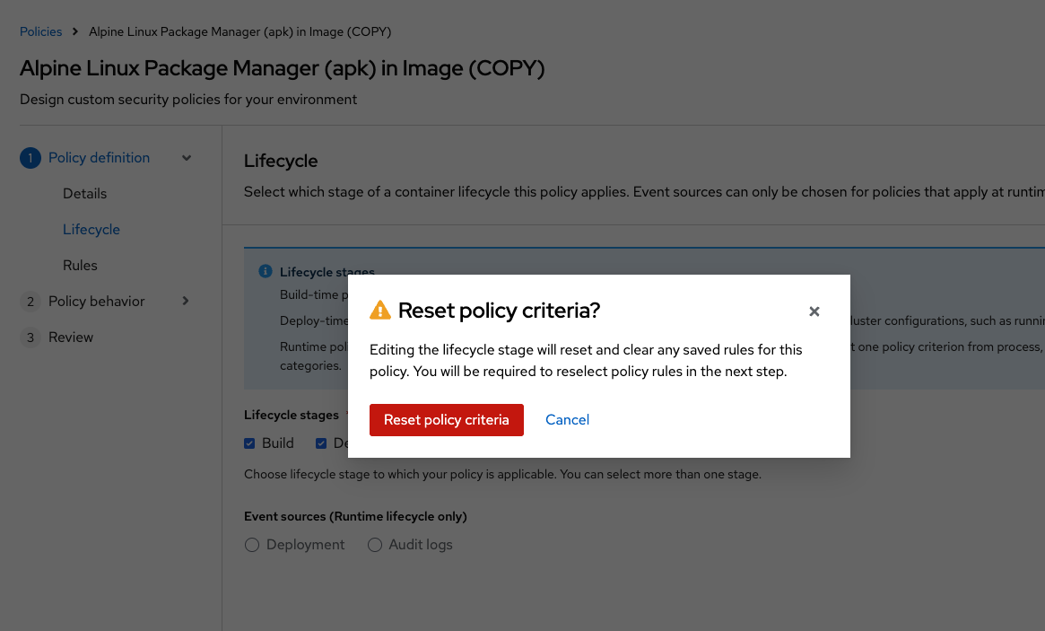
Task: Click the step 1 number badge
Action: [30, 158]
